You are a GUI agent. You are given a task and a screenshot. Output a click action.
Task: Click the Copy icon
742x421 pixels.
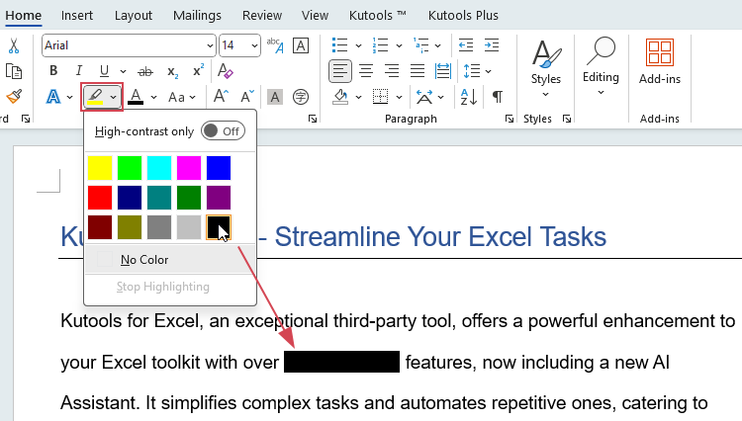click(14, 71)
